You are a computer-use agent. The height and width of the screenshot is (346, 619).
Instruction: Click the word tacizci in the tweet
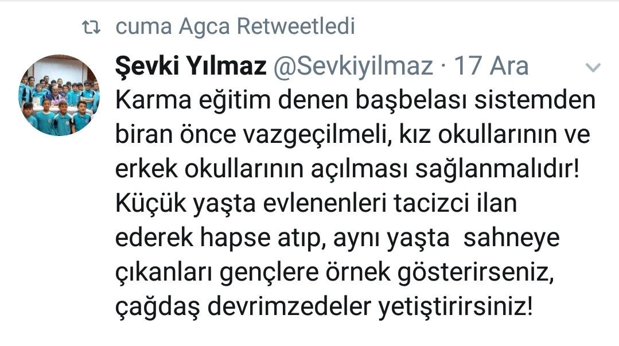pyautogui.click(x=431, y=204)
